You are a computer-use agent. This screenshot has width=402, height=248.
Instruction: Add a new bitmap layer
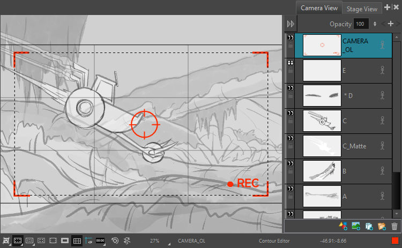tap(356, 227)
